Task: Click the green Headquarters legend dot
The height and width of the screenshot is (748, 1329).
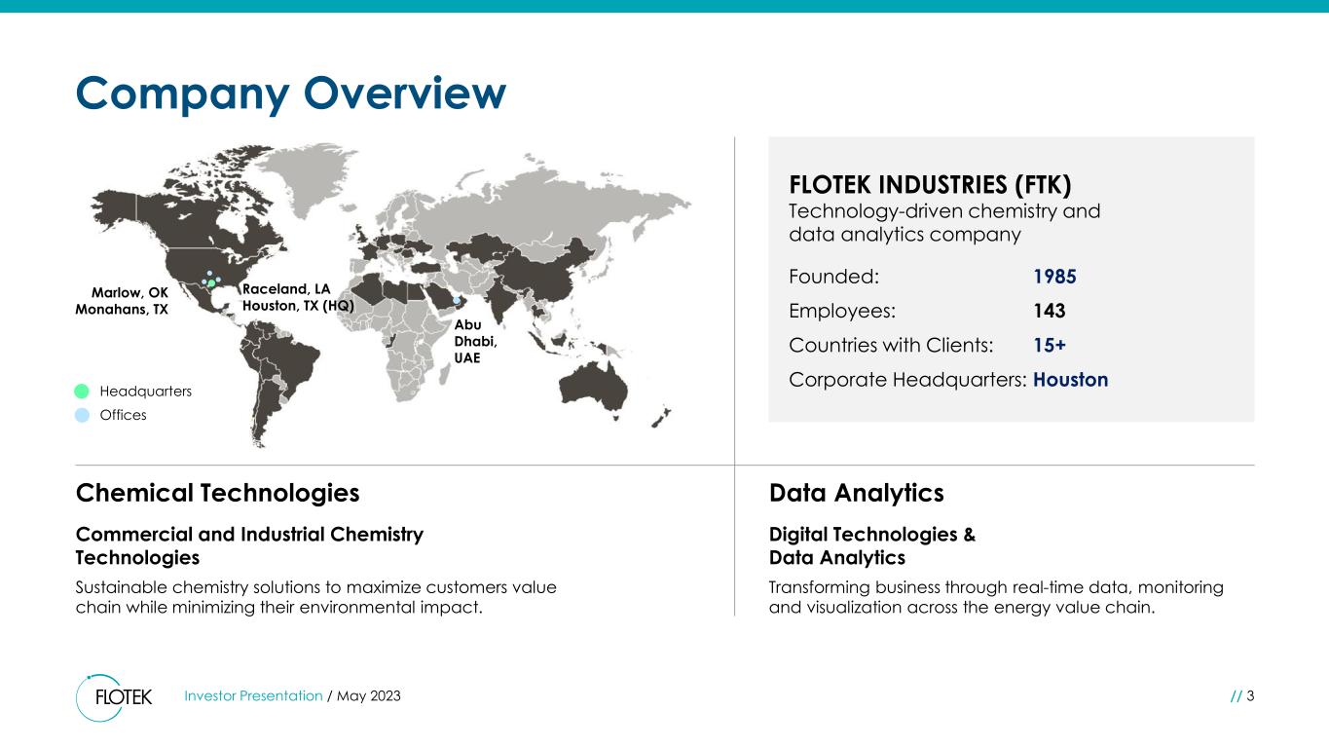Action: point(83,392)
